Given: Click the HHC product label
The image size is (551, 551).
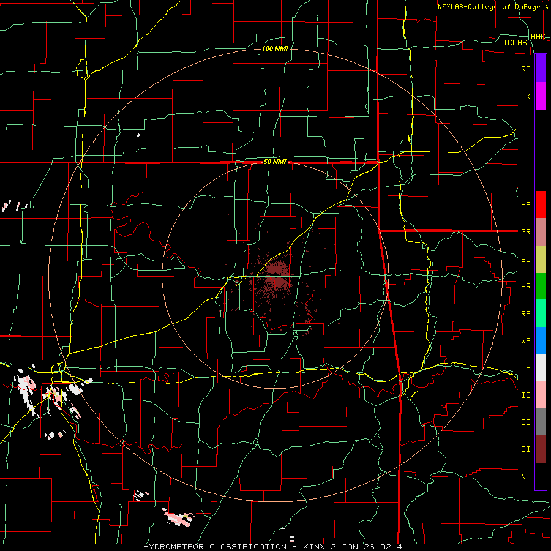Looking at the screenshot, I should tap(538, 37).
